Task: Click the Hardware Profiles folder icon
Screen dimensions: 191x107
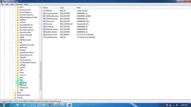Action: [x=15, y=95]
